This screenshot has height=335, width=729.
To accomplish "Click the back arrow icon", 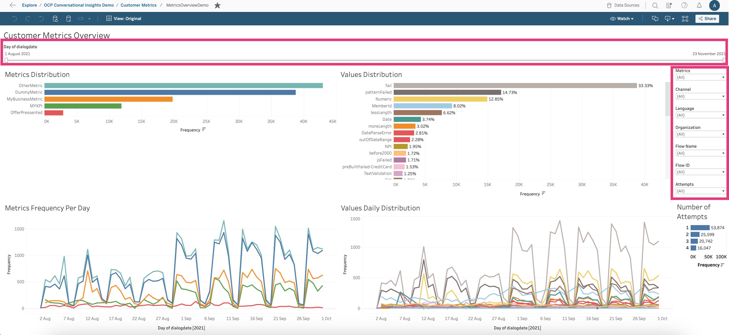I will pyautogui.click(x=13, y=5).
